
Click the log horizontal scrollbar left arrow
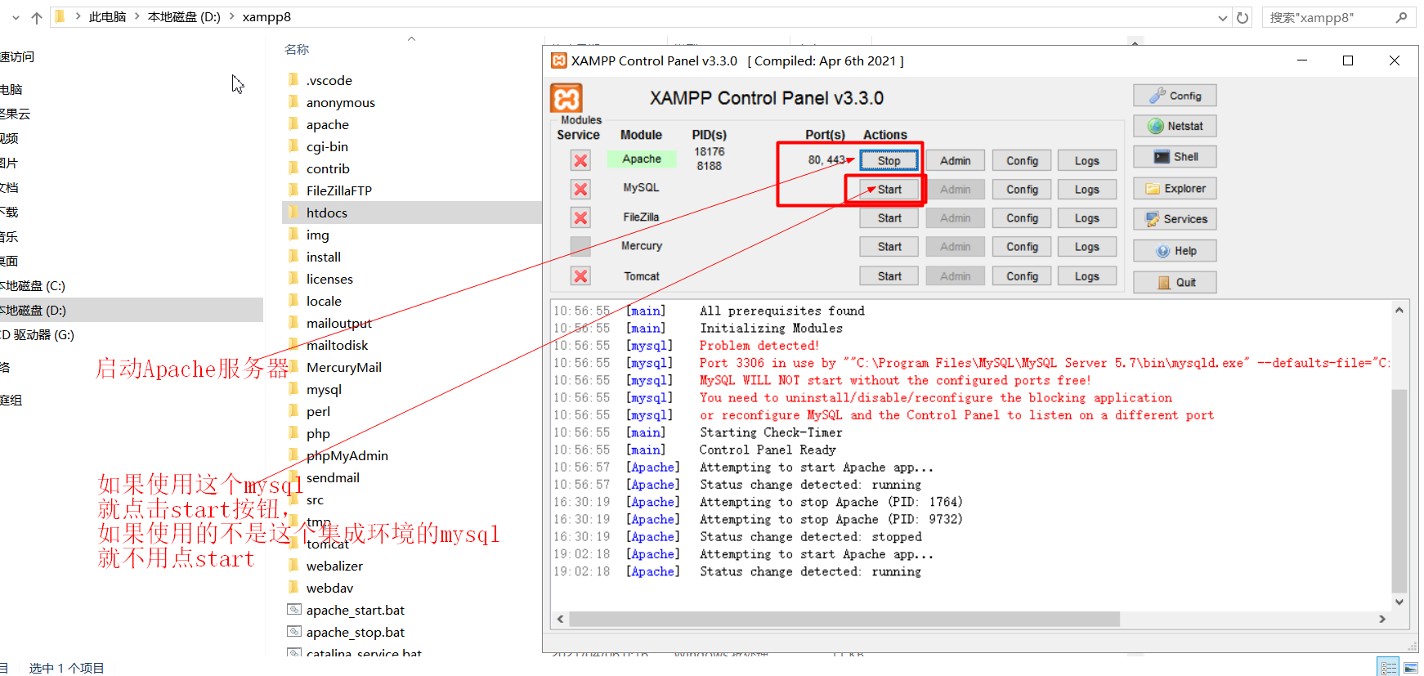(560, 620)
